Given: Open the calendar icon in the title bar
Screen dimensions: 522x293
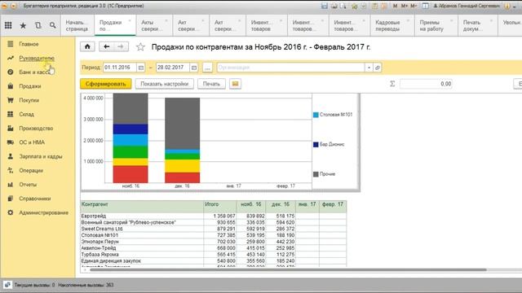Looking at the screenshot, I should pos(384,6).
